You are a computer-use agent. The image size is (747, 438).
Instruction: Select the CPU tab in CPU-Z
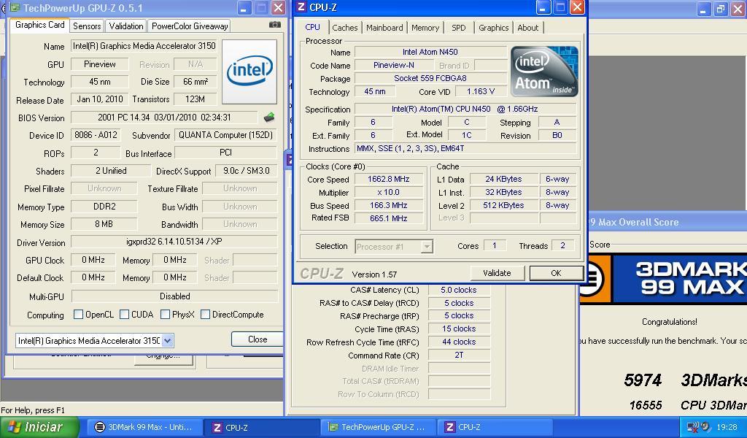(312, 27)
